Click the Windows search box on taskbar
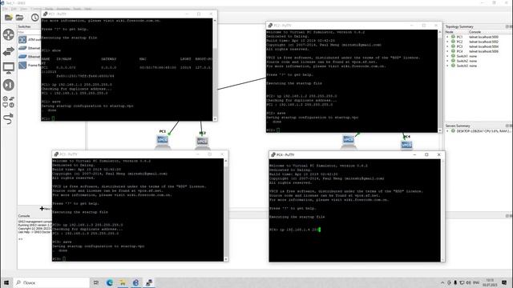Screen dimensions: 513x288 (51, 282)
